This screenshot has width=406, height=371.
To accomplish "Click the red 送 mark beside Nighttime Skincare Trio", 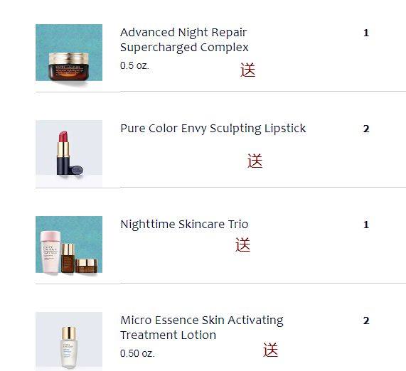I will pos(243,244).
